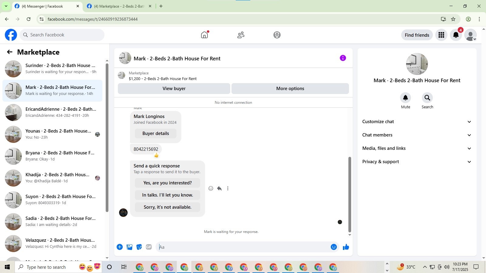Bookmark this page with the star icon
486x273 pixels.
pyautogui.click(x=453, y=19)
